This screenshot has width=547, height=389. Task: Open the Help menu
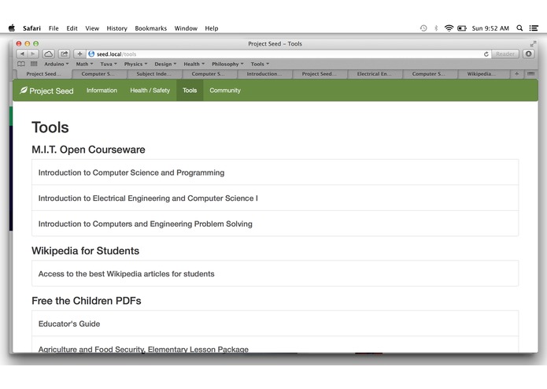(212, 28)
